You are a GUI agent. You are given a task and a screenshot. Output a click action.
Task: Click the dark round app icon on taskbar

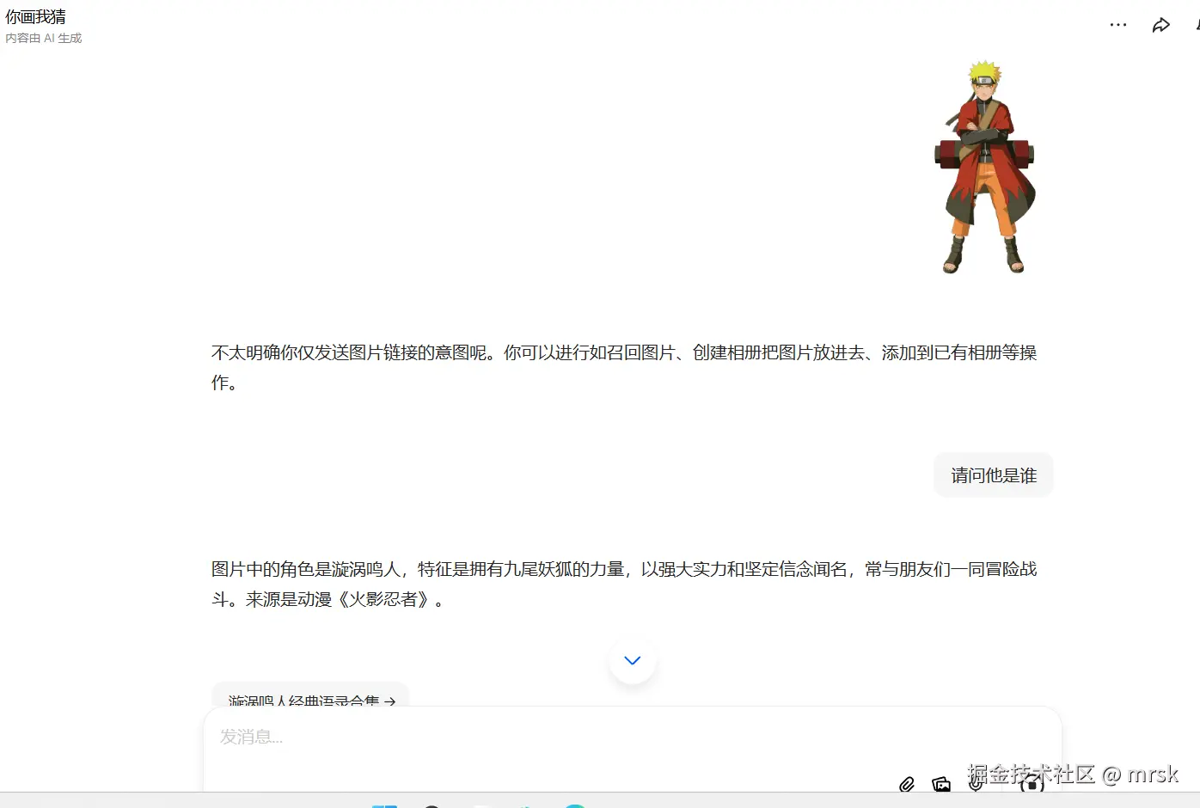tap(432, 805)
